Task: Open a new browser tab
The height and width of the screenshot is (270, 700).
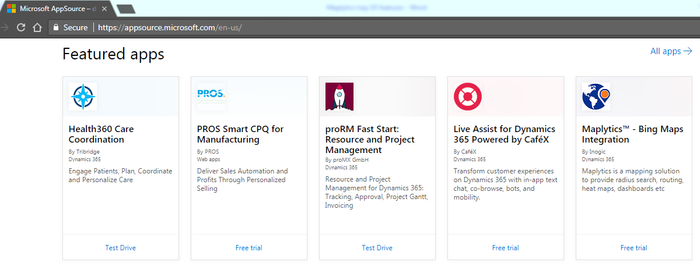Action: pos(125,9)
